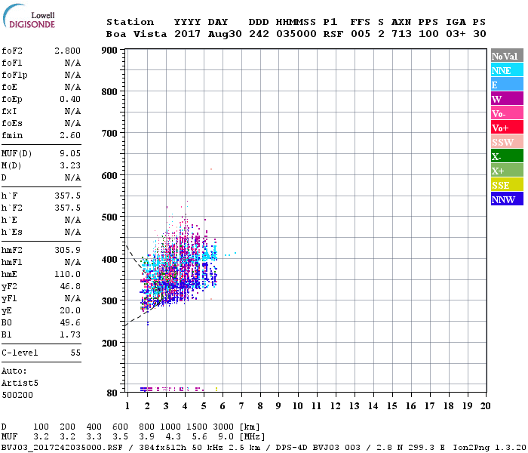Click the C-level value 55
This screenshot has width=528, height=453.
[75, 353]
